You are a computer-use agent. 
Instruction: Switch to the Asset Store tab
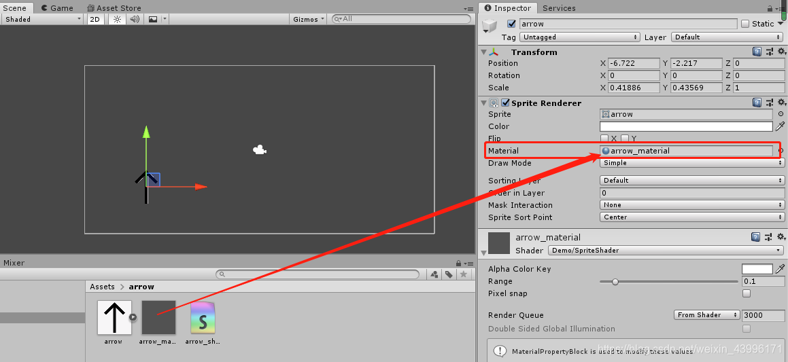pyautogui.click(x=114, y=8)
